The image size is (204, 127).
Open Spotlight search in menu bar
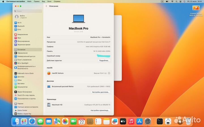(177, 1)
